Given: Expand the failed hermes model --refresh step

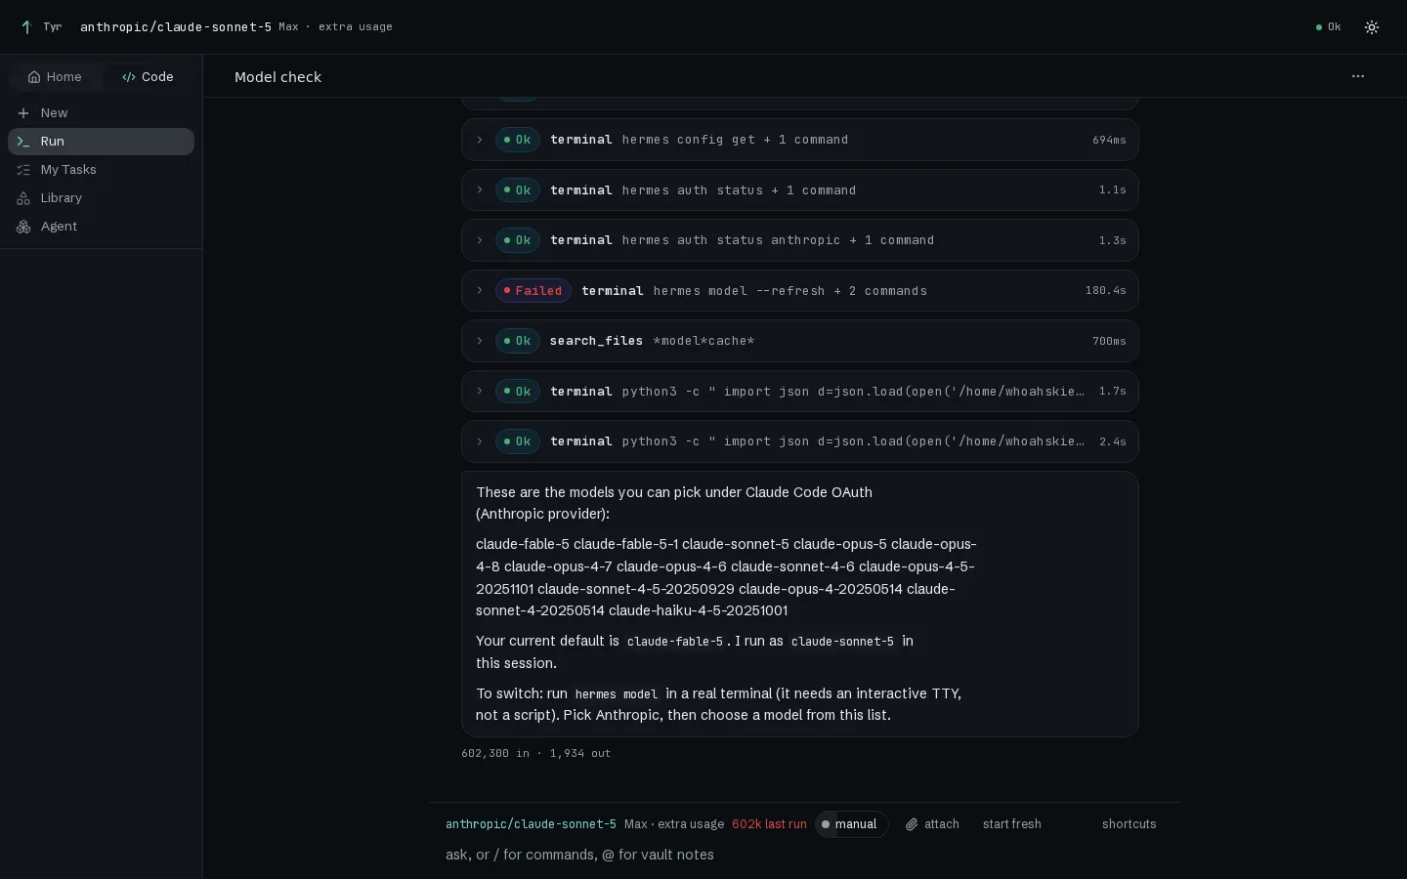Looking at the screenshot, I should click(799, 291).
